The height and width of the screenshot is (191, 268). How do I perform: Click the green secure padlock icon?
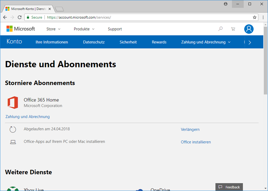pyautogui.click(x=28, y=17)
